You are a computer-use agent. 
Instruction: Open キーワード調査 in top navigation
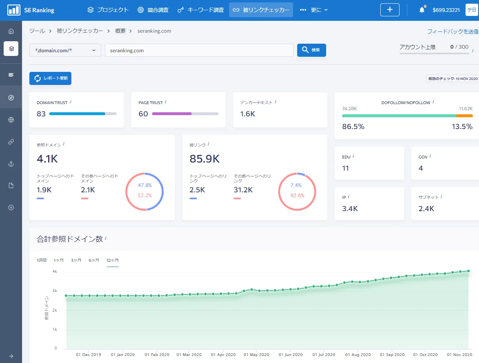[x=201, y=10]
